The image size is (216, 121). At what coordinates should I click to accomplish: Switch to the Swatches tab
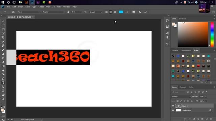(182, 19)
